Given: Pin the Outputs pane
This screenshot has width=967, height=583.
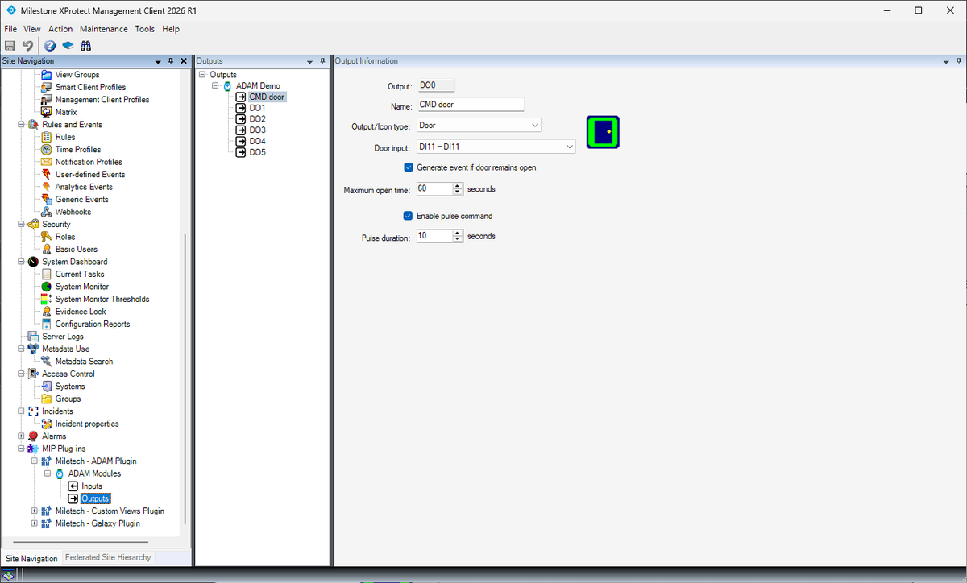Looking at the screenshot, I should coord(322,62).
